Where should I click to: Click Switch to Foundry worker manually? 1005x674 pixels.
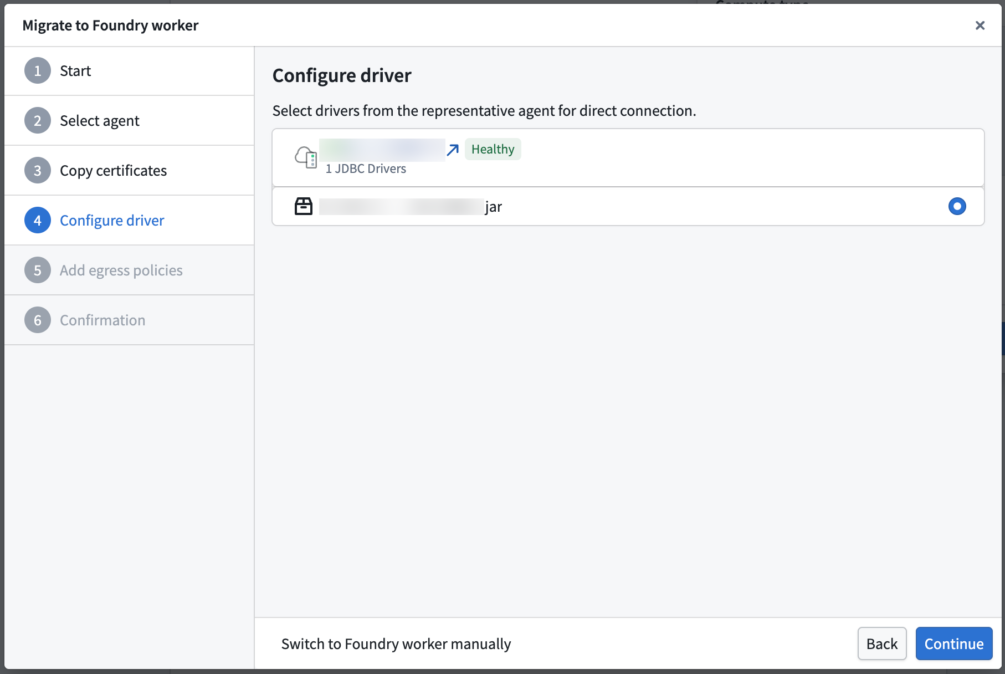click(396, 644)
